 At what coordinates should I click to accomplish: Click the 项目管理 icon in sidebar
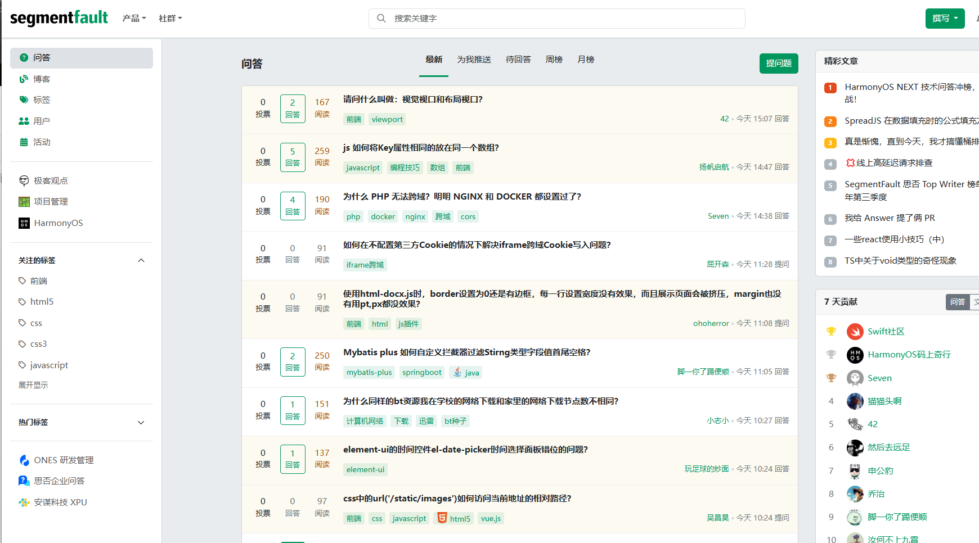(24, 202)
